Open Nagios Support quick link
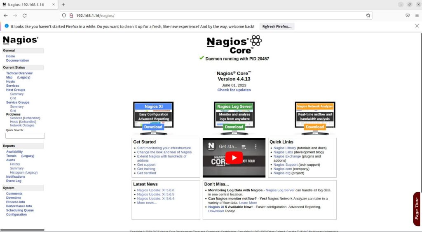 [286, 165]
